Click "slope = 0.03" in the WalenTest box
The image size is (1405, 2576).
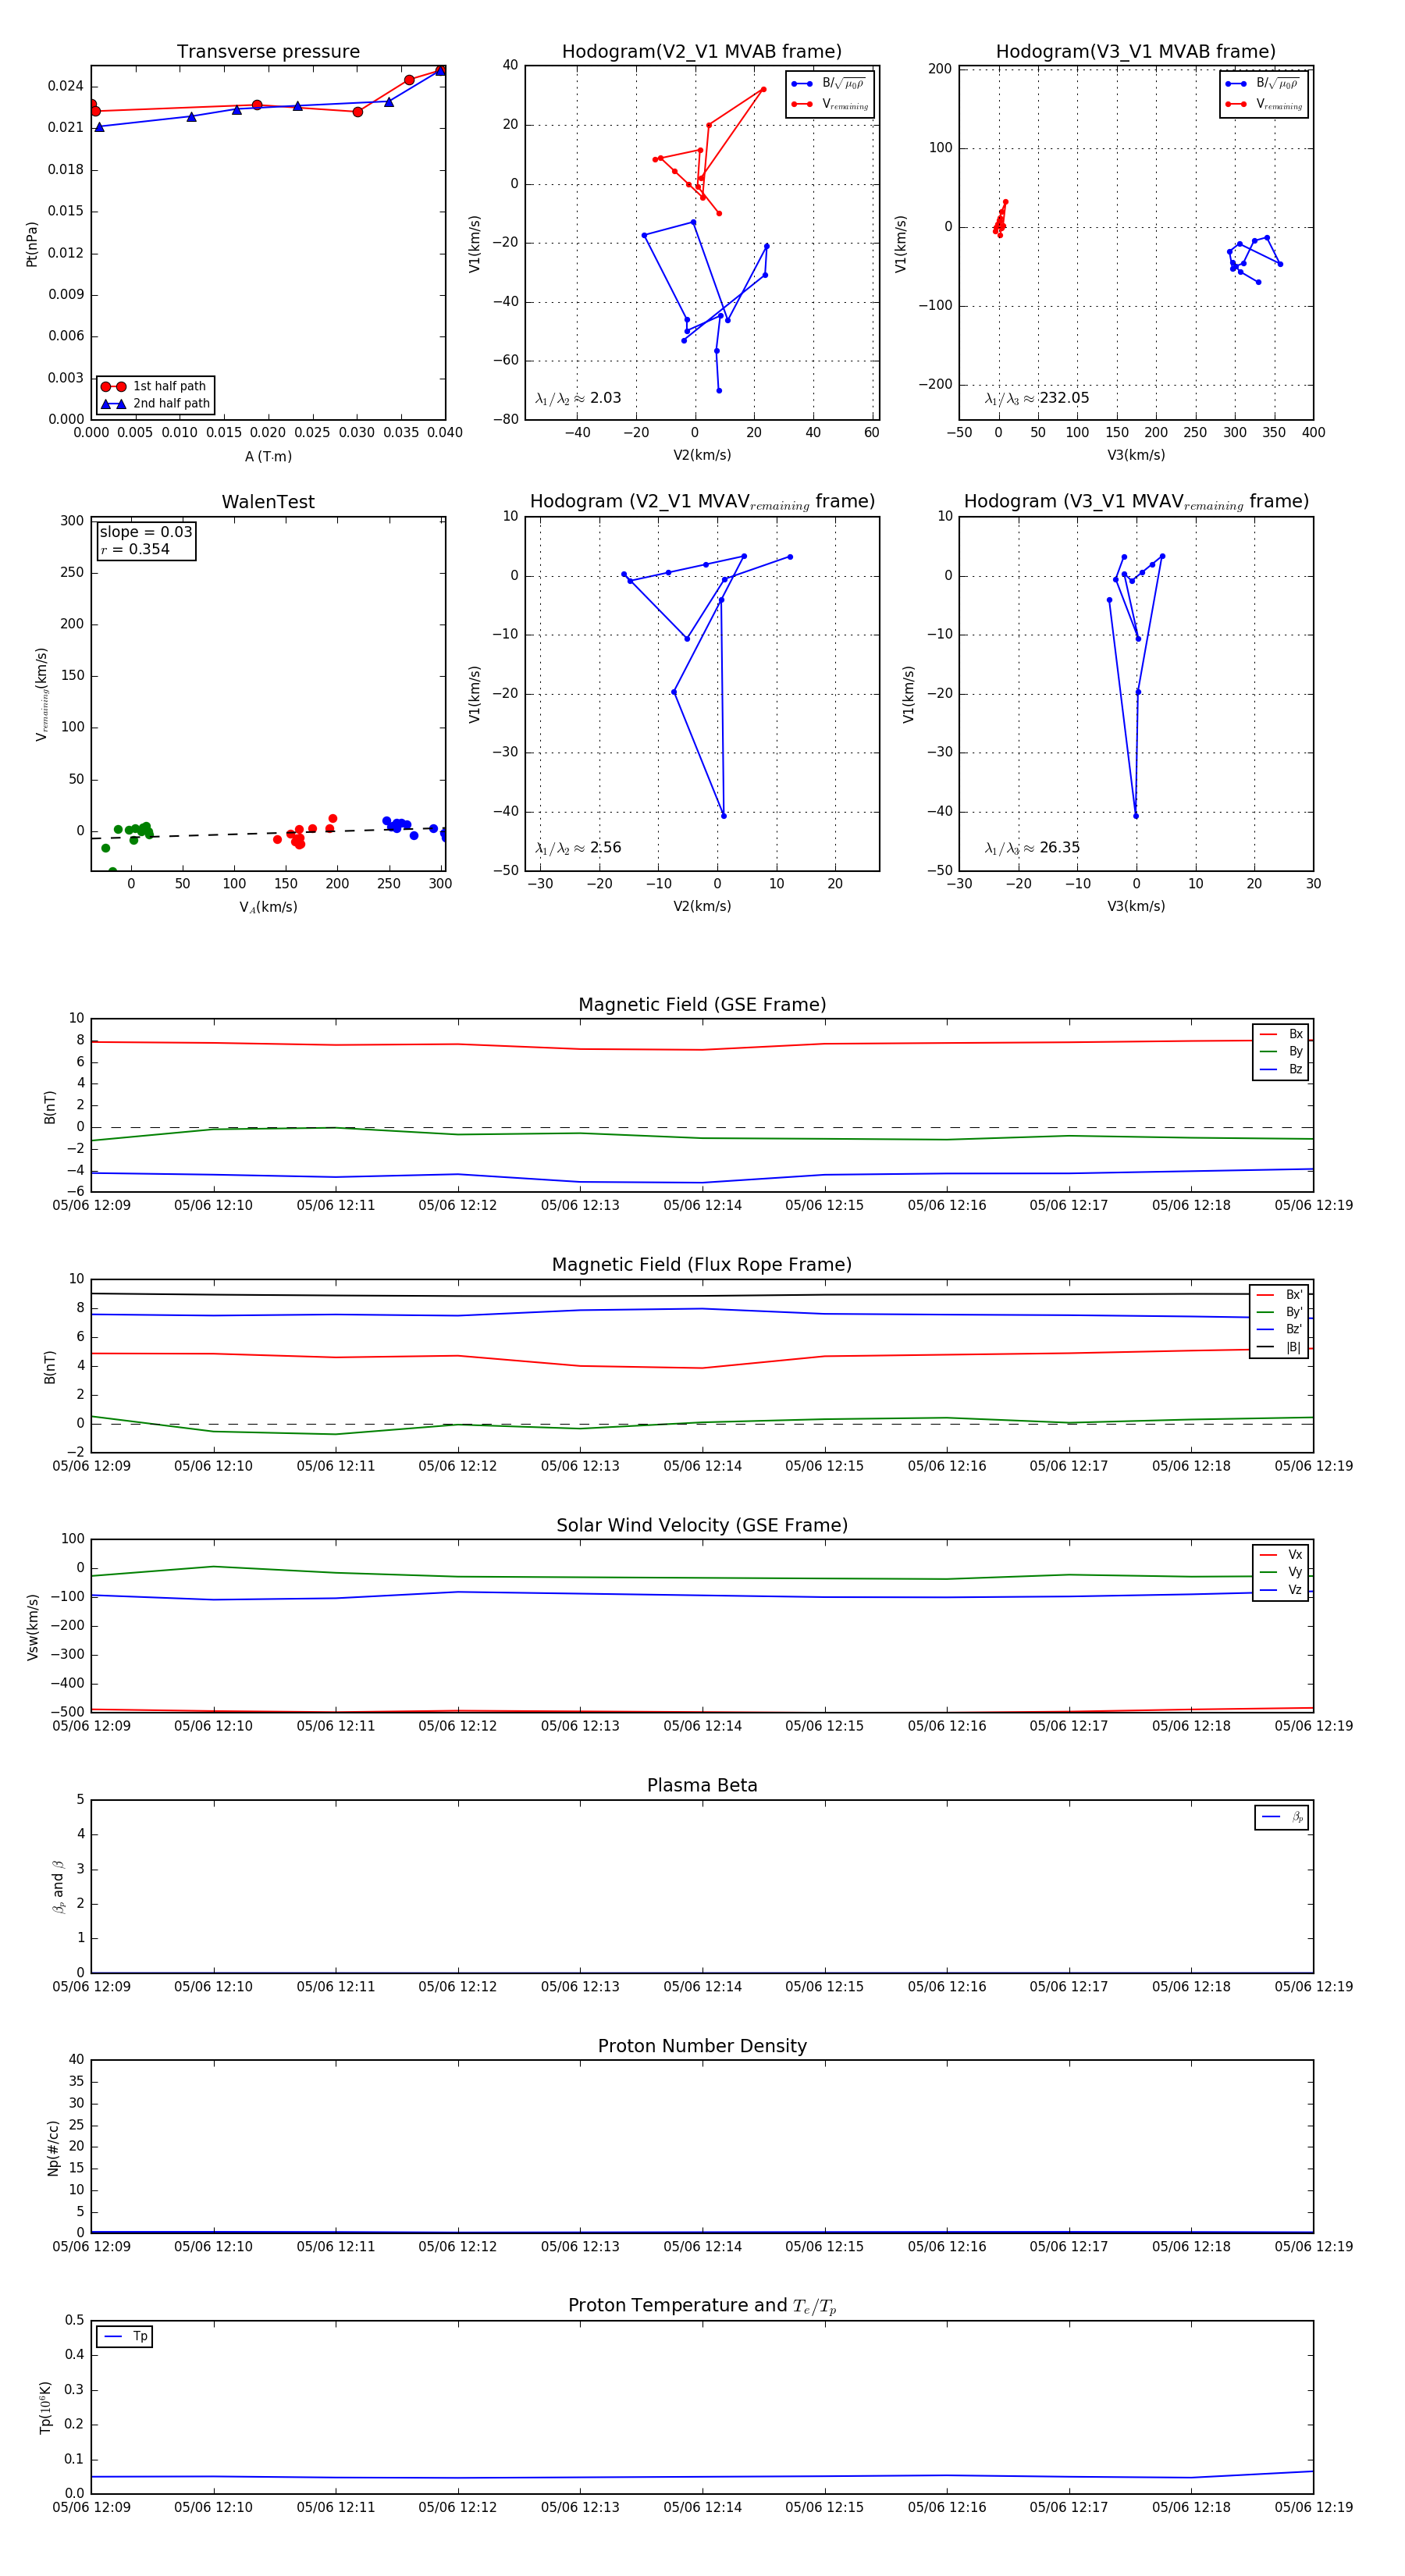(x=145, y=532)
